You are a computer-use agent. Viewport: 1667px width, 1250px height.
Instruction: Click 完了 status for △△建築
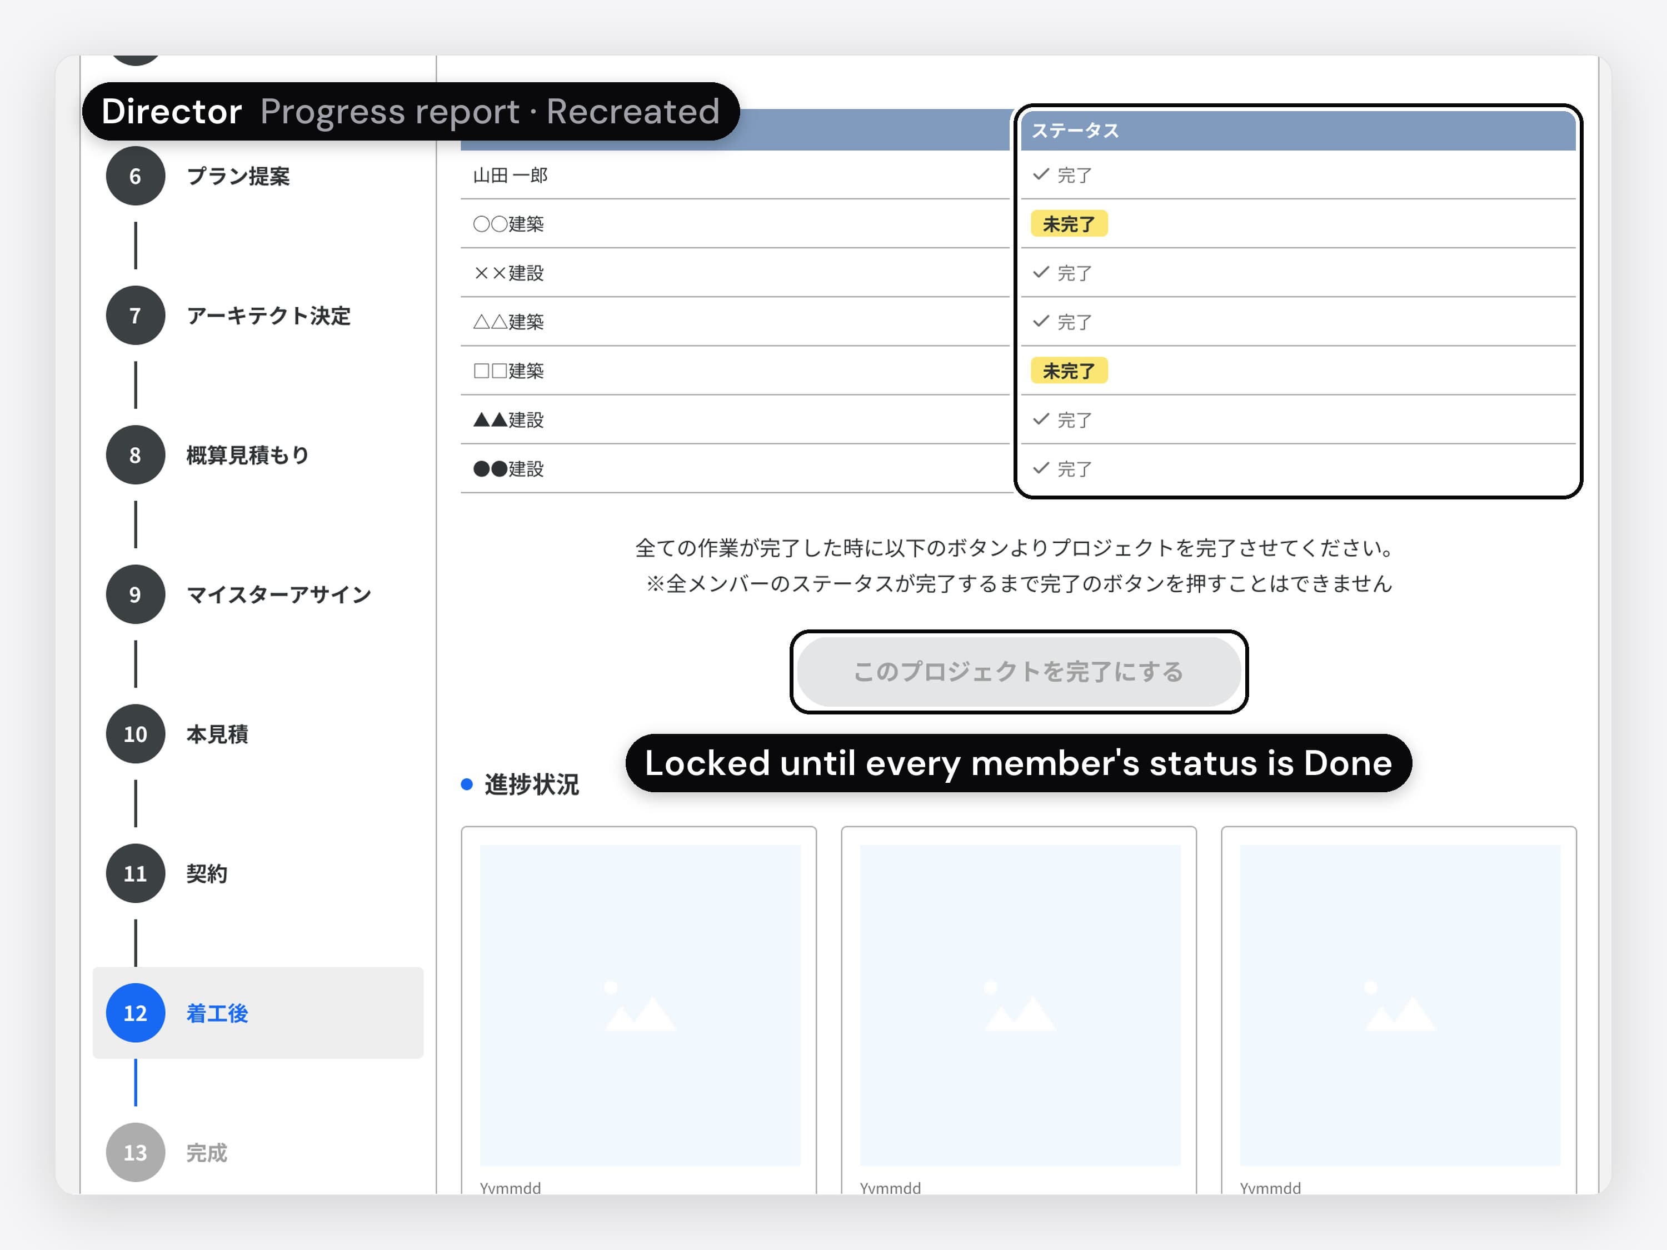(1062, 322)
